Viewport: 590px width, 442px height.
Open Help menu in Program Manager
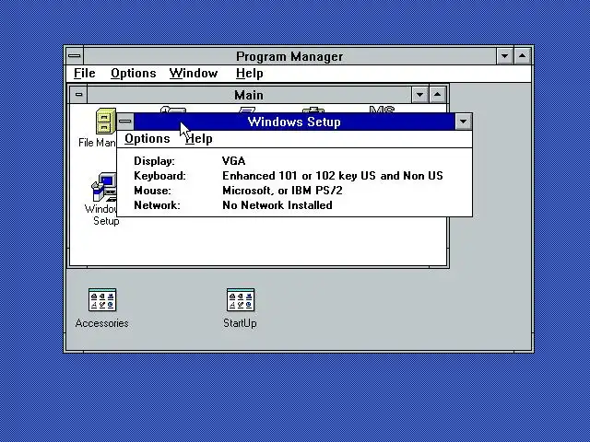[249, 74]
